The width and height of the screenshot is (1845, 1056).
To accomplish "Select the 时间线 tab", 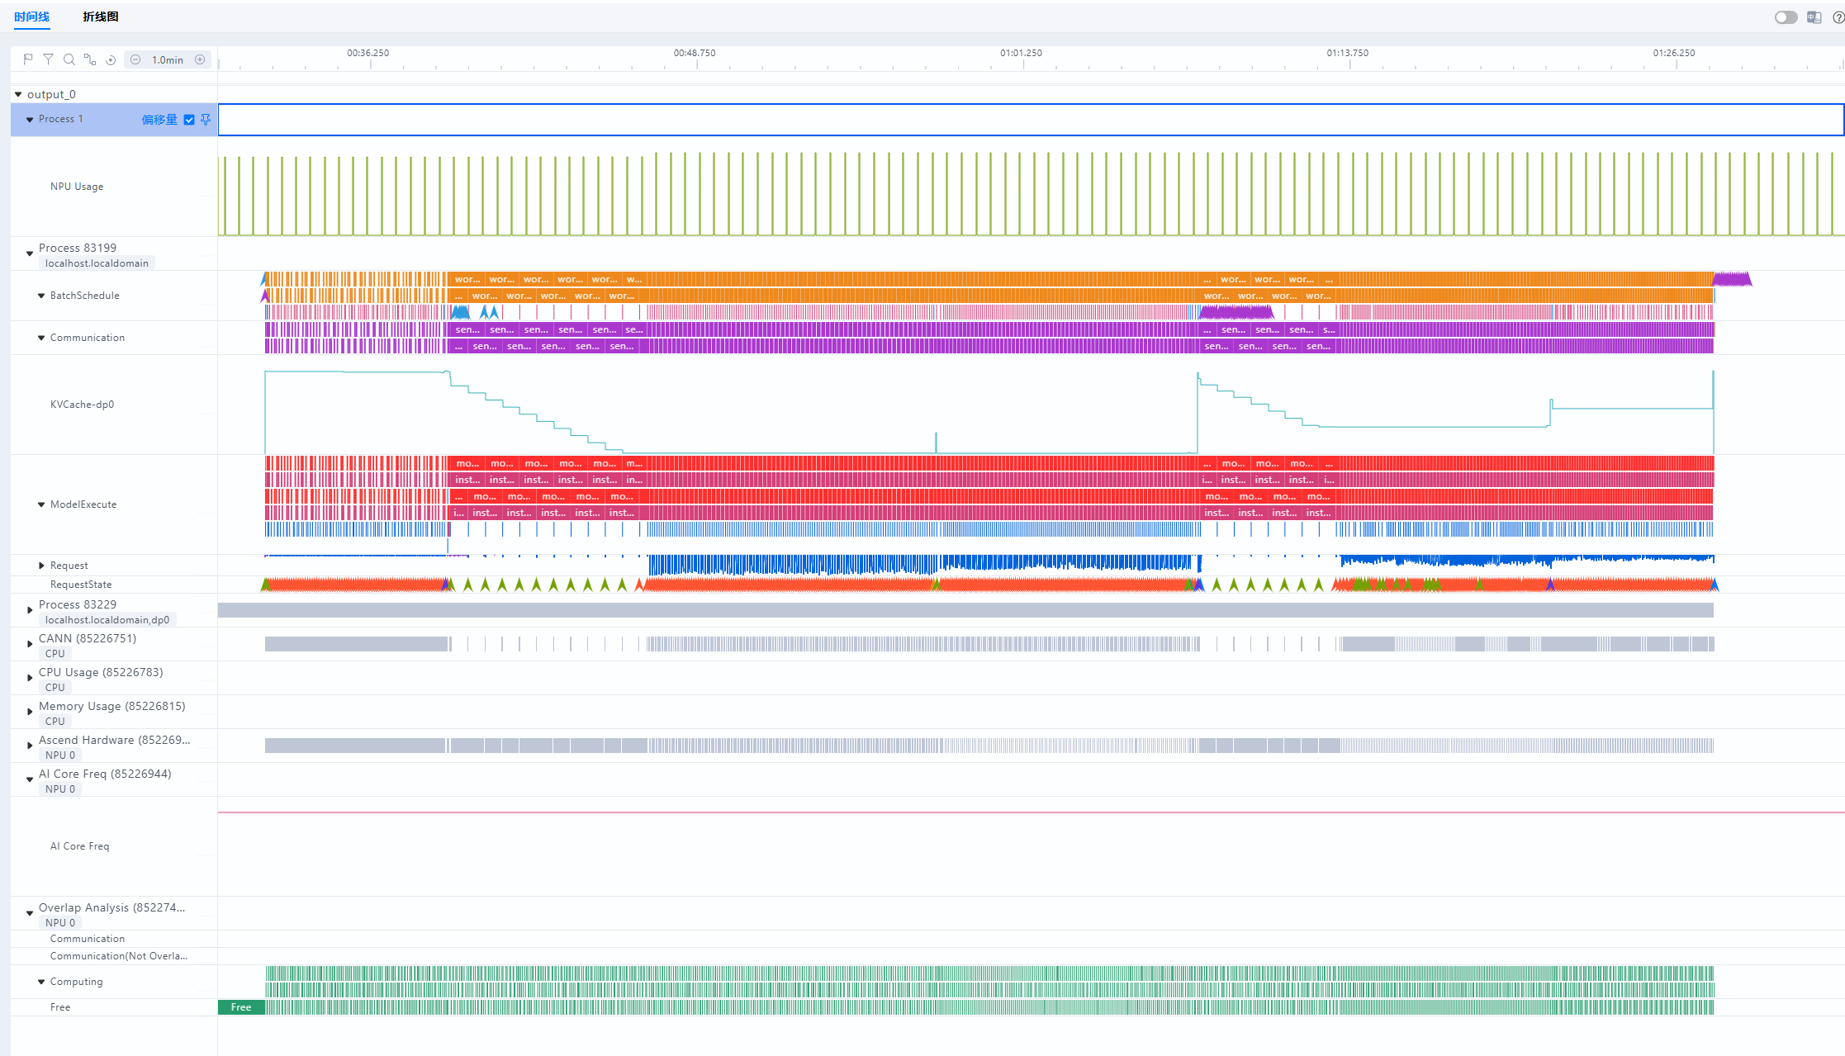I will tap(32, 17).
